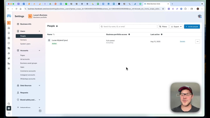The height and width of the screenshot is (118, 210).
Task: Open Details link for Lucas Wyland
Action: pyautogui.click(x=182, y=42)
